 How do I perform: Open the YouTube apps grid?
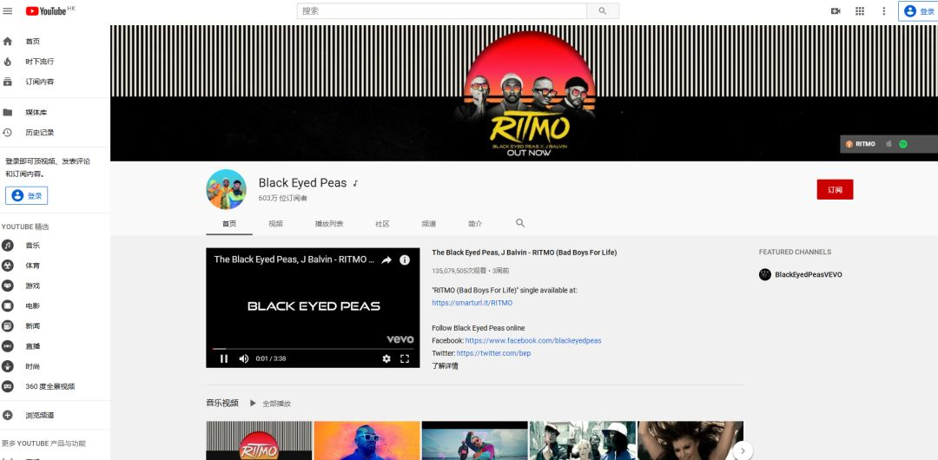860,10
